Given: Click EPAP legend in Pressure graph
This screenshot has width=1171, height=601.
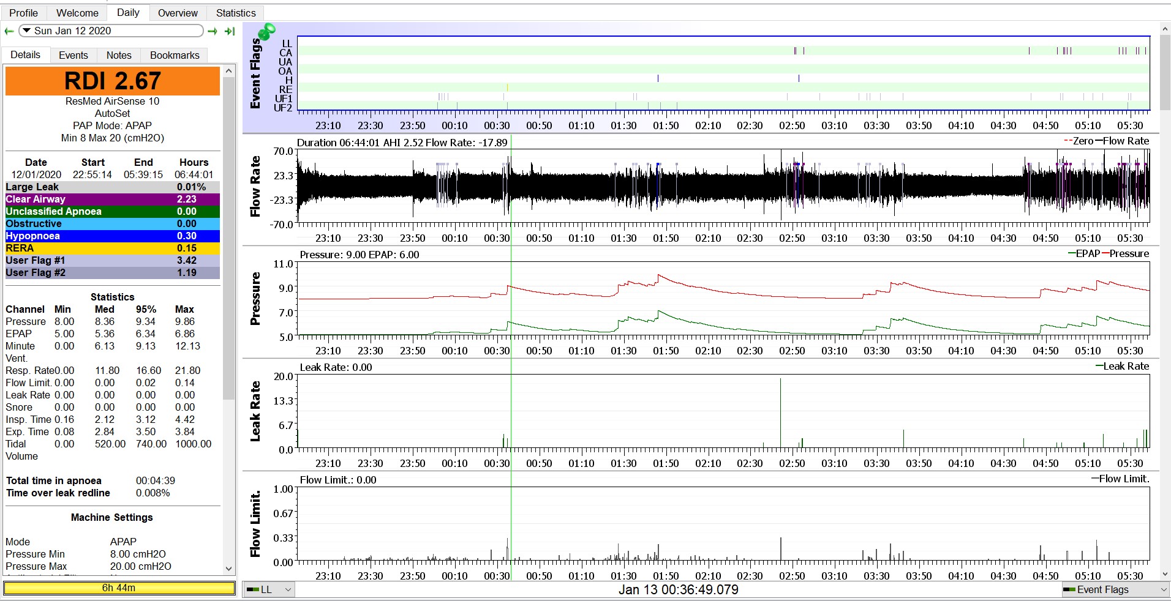Looking at the screenshot, I should click(x=1084, y=253).
